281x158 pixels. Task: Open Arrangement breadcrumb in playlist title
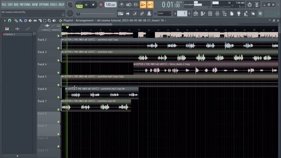pyautogui.click(x=84, y=21)
